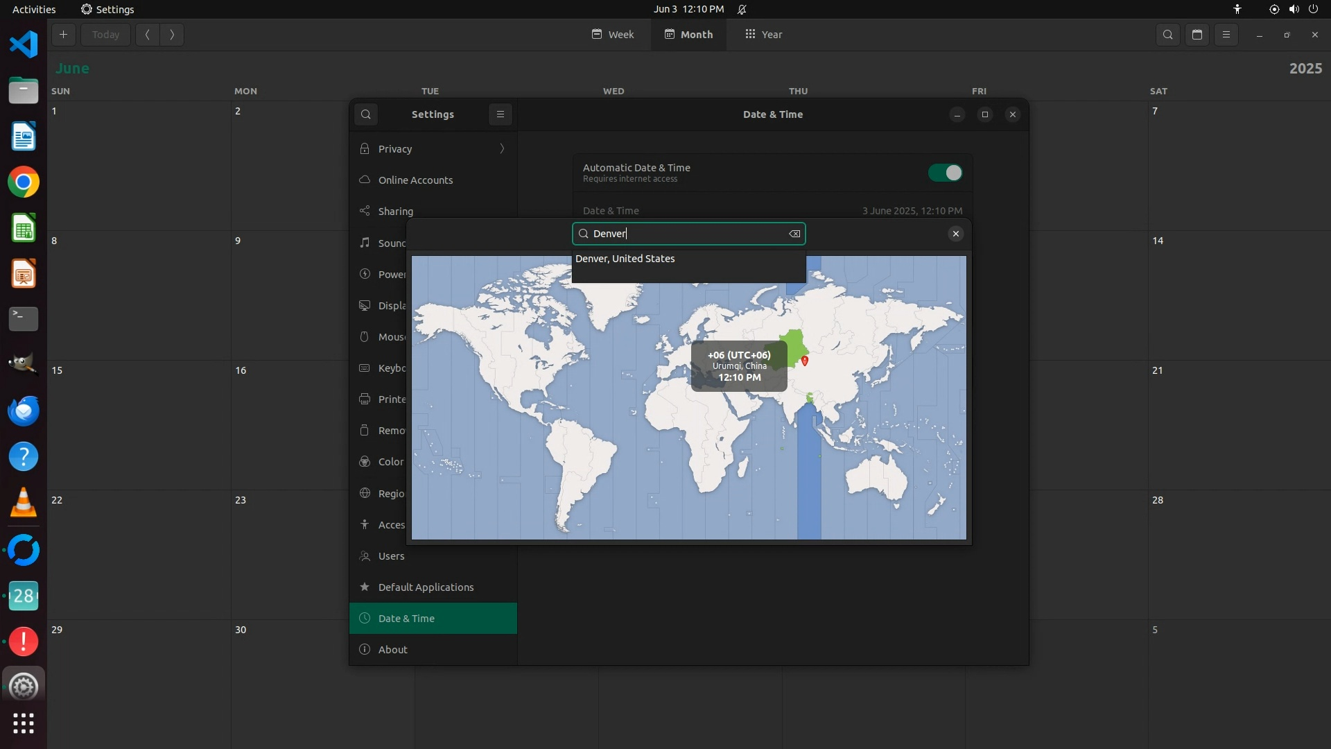The height and width of the screenshot is (749, 1331).
Task: Go to the previous month
Action: coord(148,35)
